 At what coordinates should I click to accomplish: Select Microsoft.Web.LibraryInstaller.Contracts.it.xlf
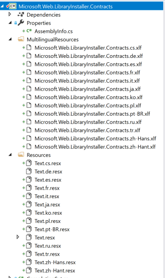[87, 81]
